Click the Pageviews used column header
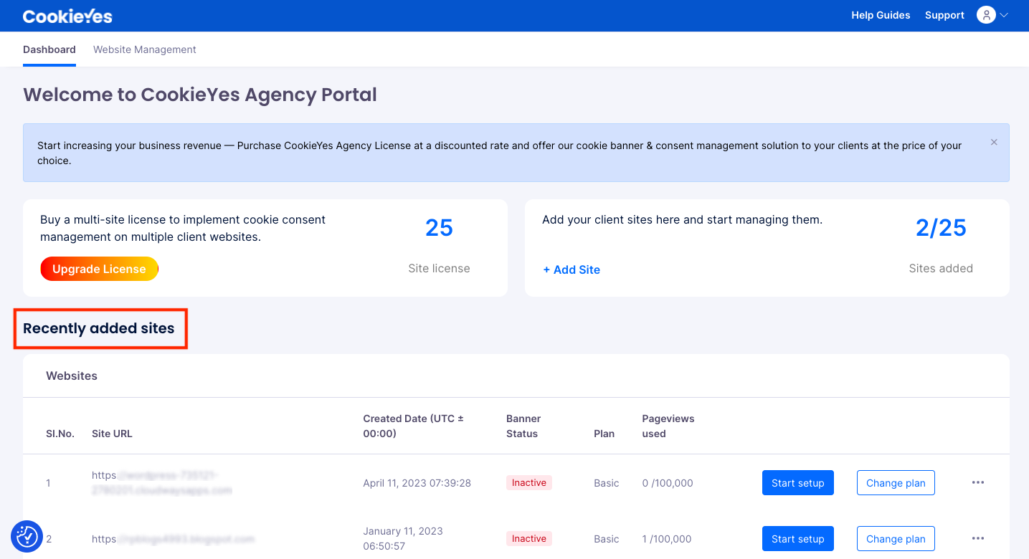1029x559 pixels. coord(668,426)
